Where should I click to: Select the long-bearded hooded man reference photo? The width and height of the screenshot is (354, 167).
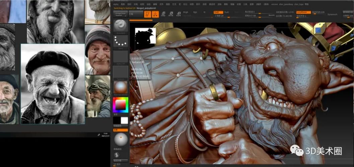pos(56,22)
